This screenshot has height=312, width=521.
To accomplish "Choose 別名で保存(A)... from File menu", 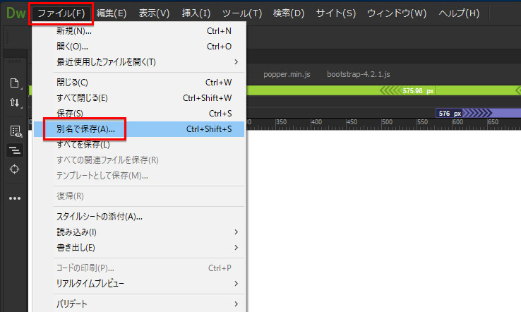I will (85, 129).
